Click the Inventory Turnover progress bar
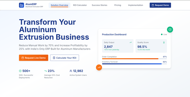This screenshot has height=97, width=190. (x=134, y=64)
